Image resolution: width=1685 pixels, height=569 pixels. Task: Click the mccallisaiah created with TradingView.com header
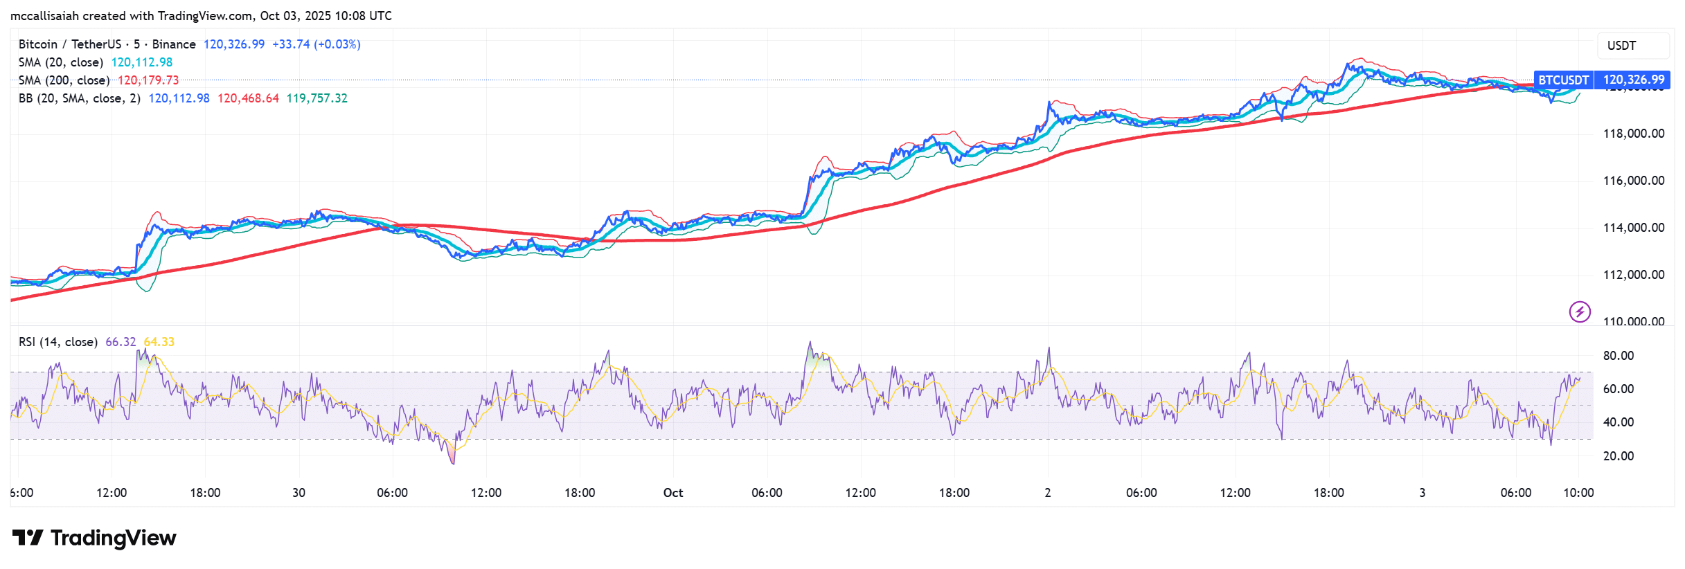click(x=201, y=16)
